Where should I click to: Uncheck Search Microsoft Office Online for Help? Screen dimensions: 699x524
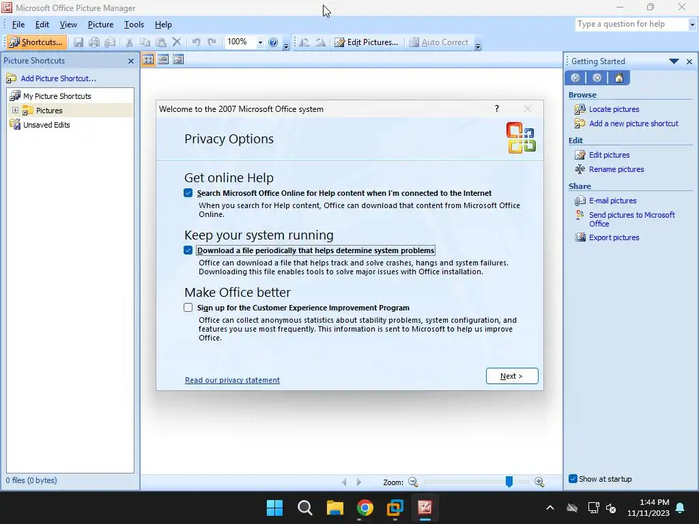click(188, 193)
